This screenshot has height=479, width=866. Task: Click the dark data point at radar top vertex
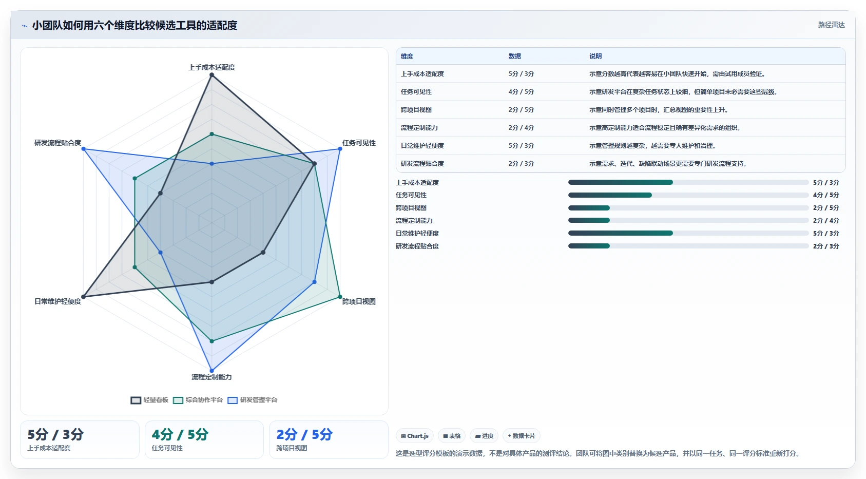(x=211, y=75)
